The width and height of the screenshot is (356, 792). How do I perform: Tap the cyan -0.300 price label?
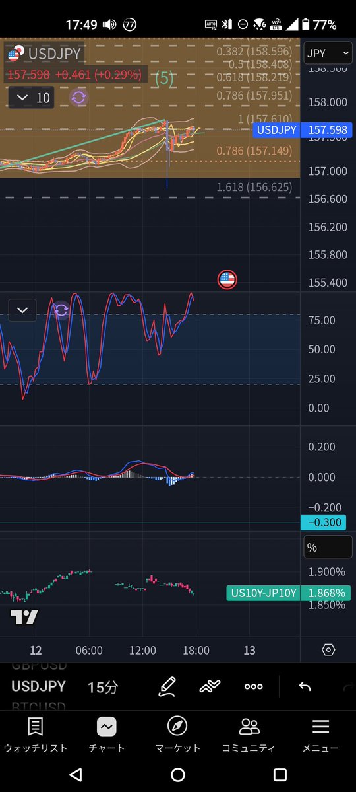tap(323, 522)
